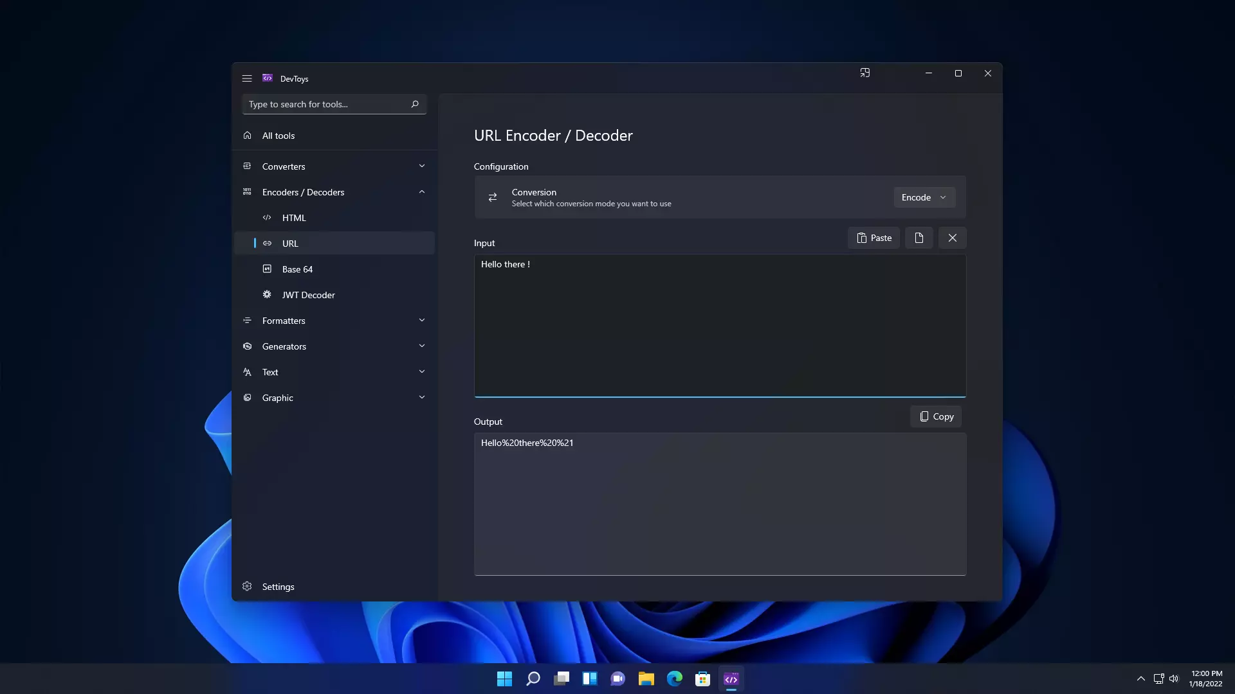Click the JWT Decoder sidebar icon
The image size is (1235, 694).
coord(266,294)
